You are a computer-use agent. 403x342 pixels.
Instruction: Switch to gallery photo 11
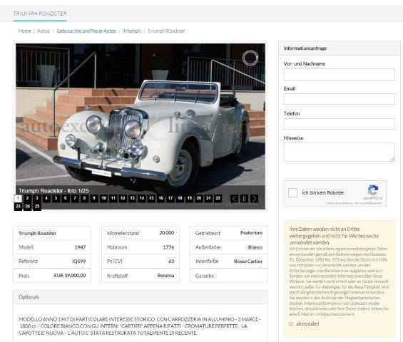(113, 198)
